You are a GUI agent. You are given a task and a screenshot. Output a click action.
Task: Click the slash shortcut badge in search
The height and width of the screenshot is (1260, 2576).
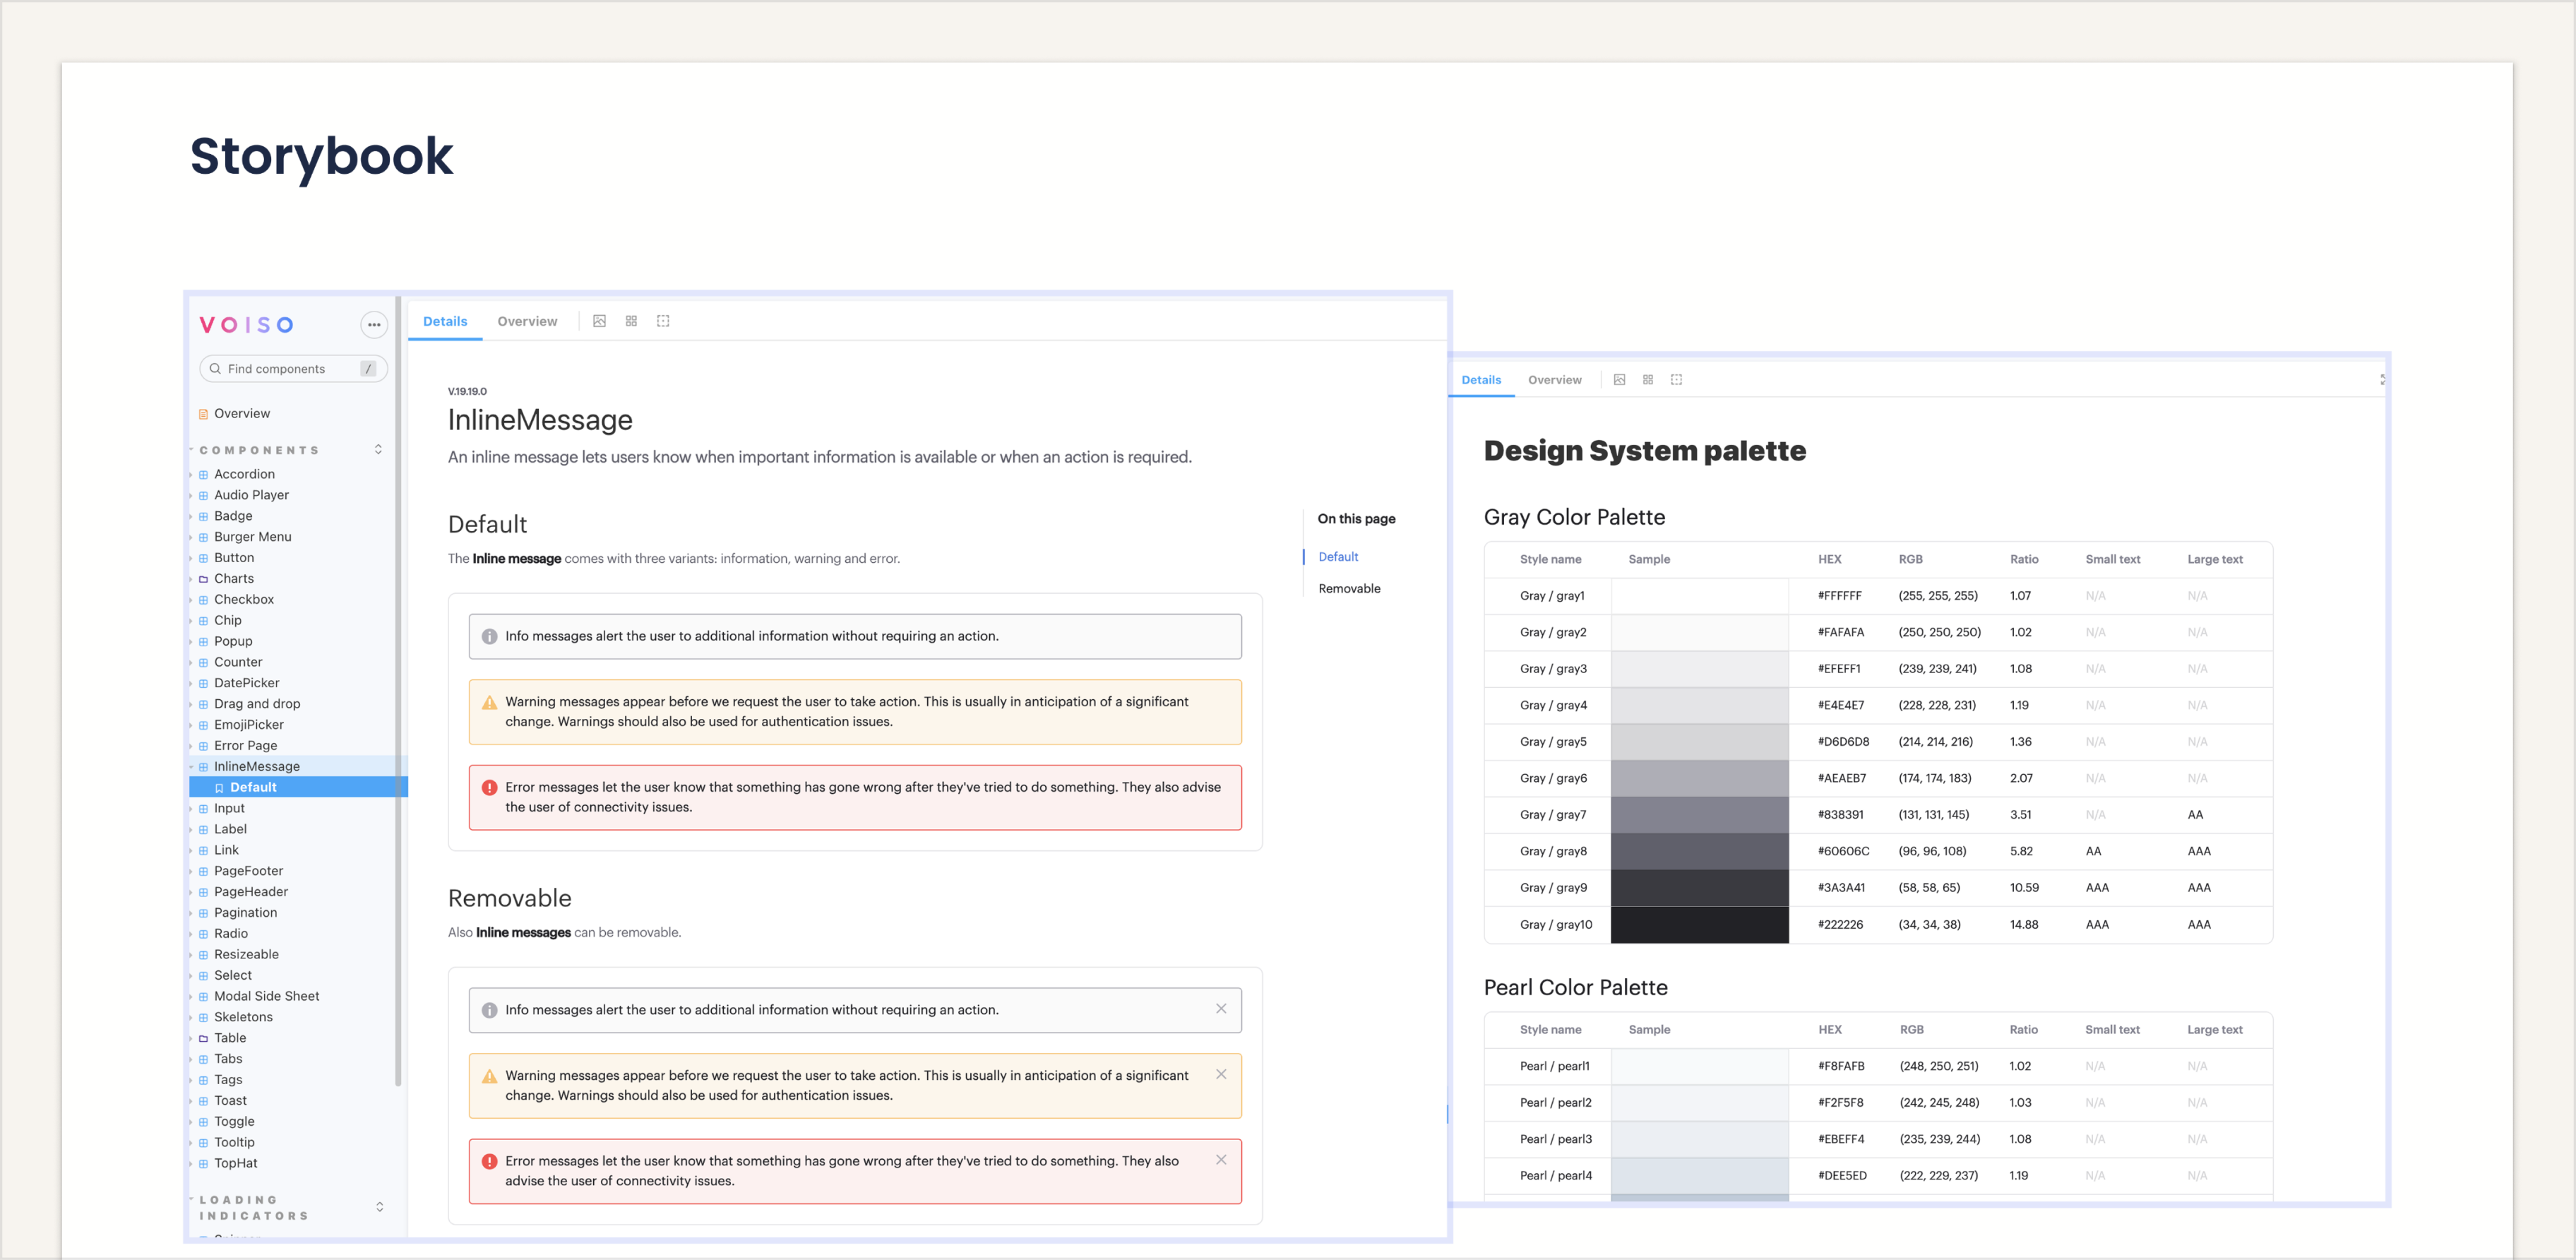click(x=368, y=369)
